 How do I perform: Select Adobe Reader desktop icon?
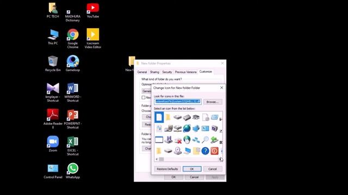pyautogui.click(x=53, y=119)
